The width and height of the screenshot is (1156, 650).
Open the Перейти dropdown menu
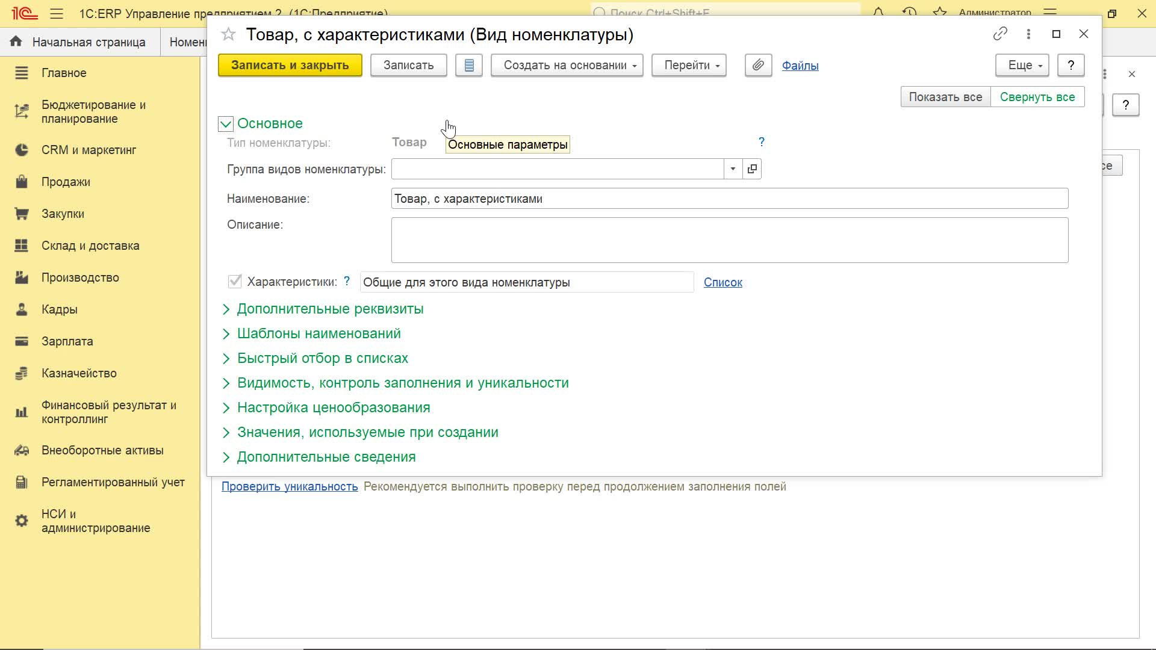click(x=689, y=65)
